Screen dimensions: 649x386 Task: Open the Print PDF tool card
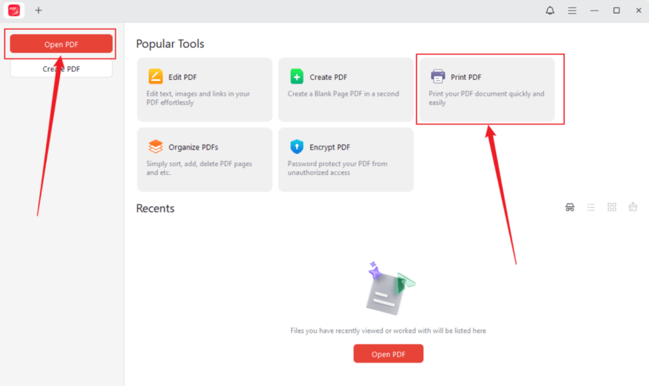[489, 89]
